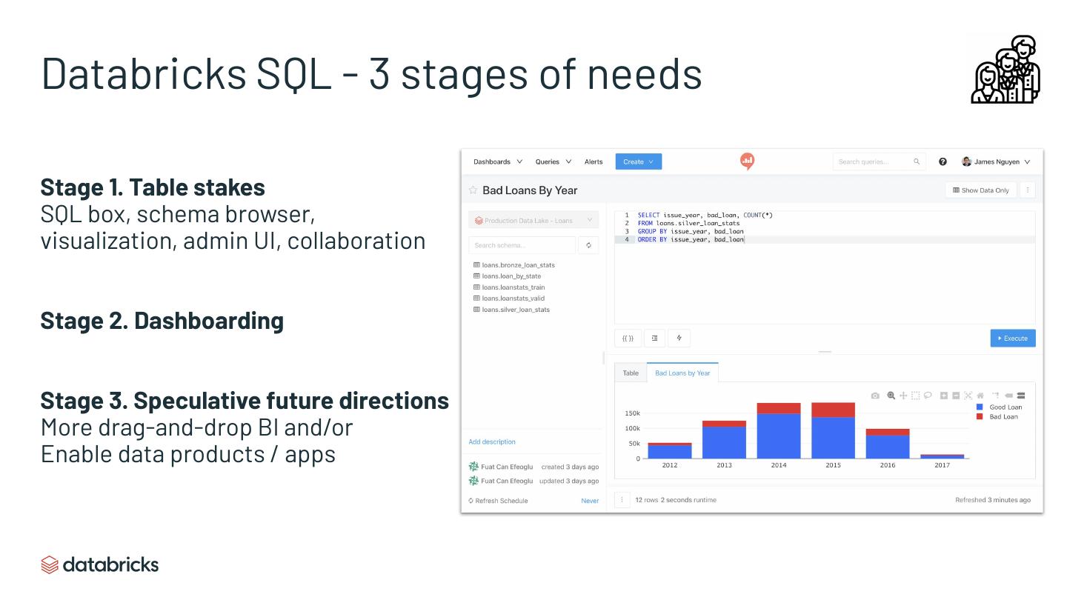Open the Dashboards dropdown menu
1067x600 pixels.
point(498,161)
